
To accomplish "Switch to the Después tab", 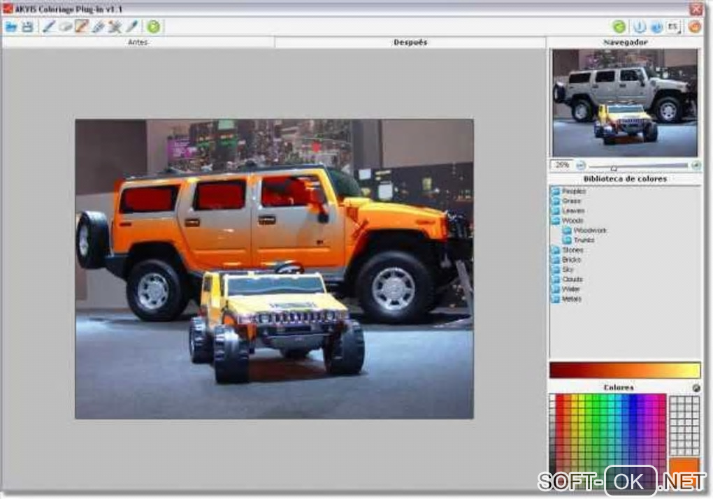I will click(x=410, y=42).
